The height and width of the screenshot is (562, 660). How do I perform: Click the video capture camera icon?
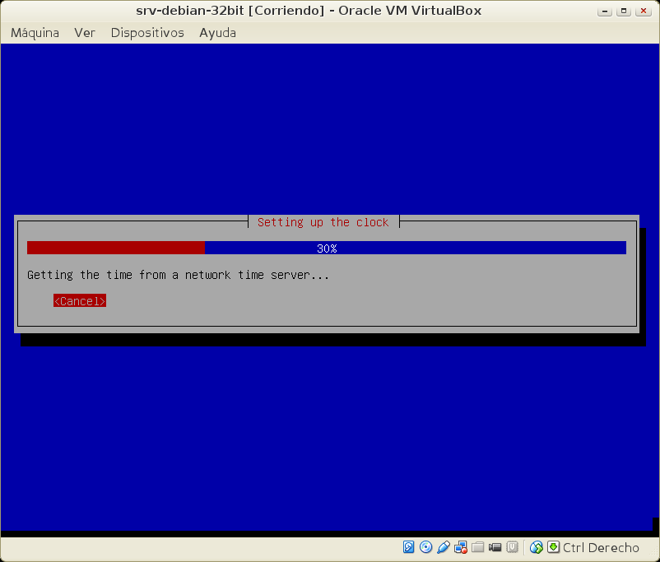[x=495, y=547]
